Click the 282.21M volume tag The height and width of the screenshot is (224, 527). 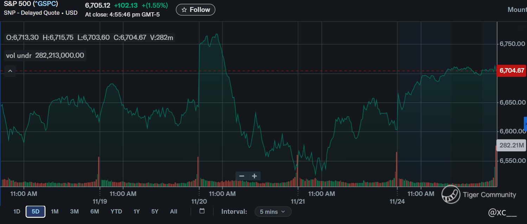coord(512,145)
